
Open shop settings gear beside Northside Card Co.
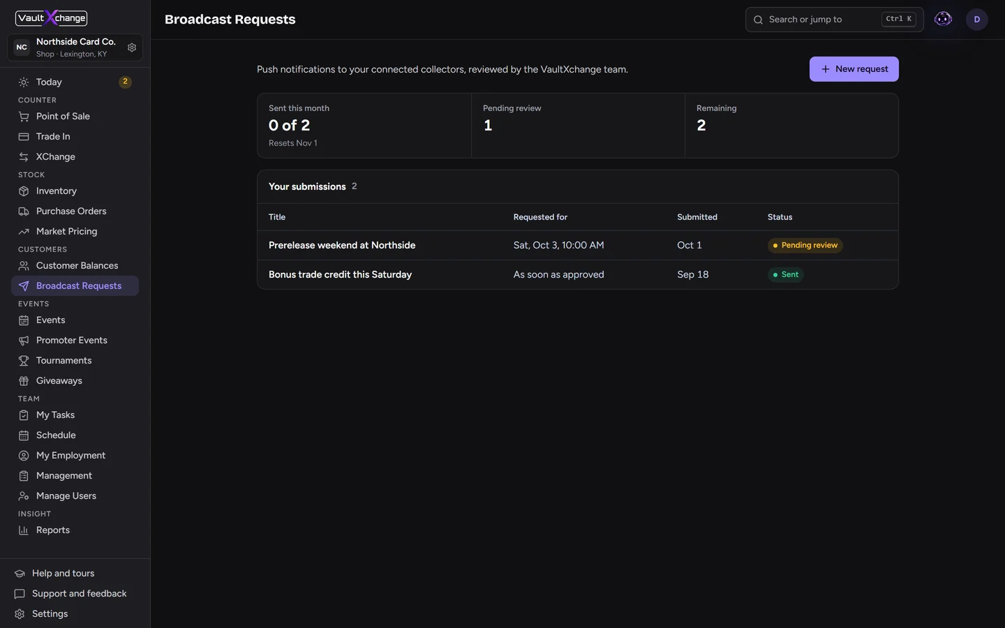coord(132,47)
